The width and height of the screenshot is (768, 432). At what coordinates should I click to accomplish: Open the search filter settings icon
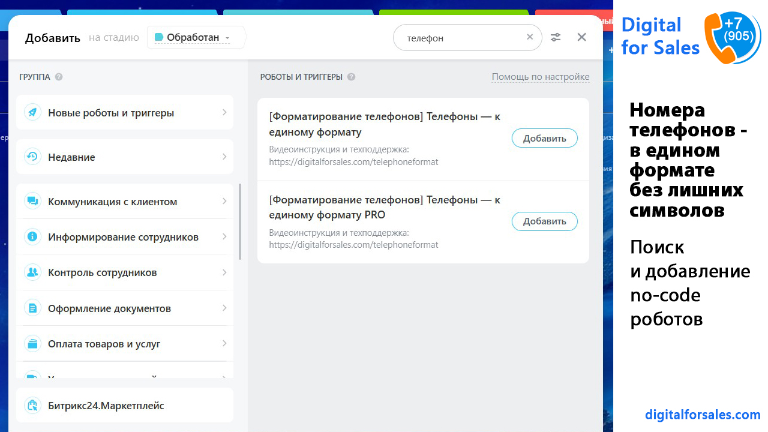pos(556,37)
